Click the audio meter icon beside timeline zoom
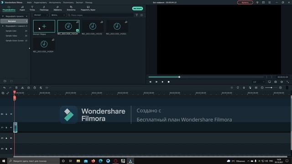Screen dimensions: 292x164 point(287,87)
